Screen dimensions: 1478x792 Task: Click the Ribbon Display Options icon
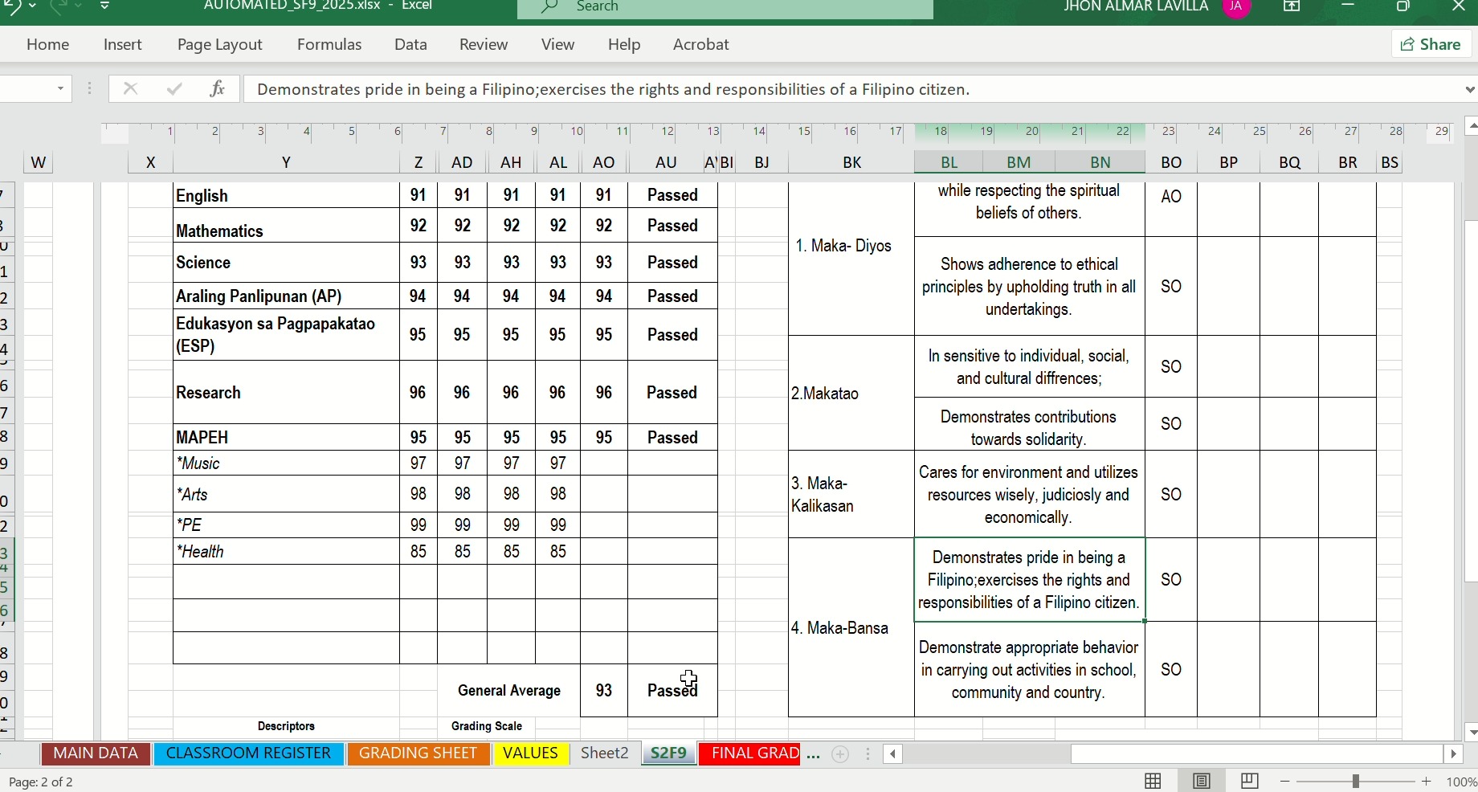[1292, 7]
